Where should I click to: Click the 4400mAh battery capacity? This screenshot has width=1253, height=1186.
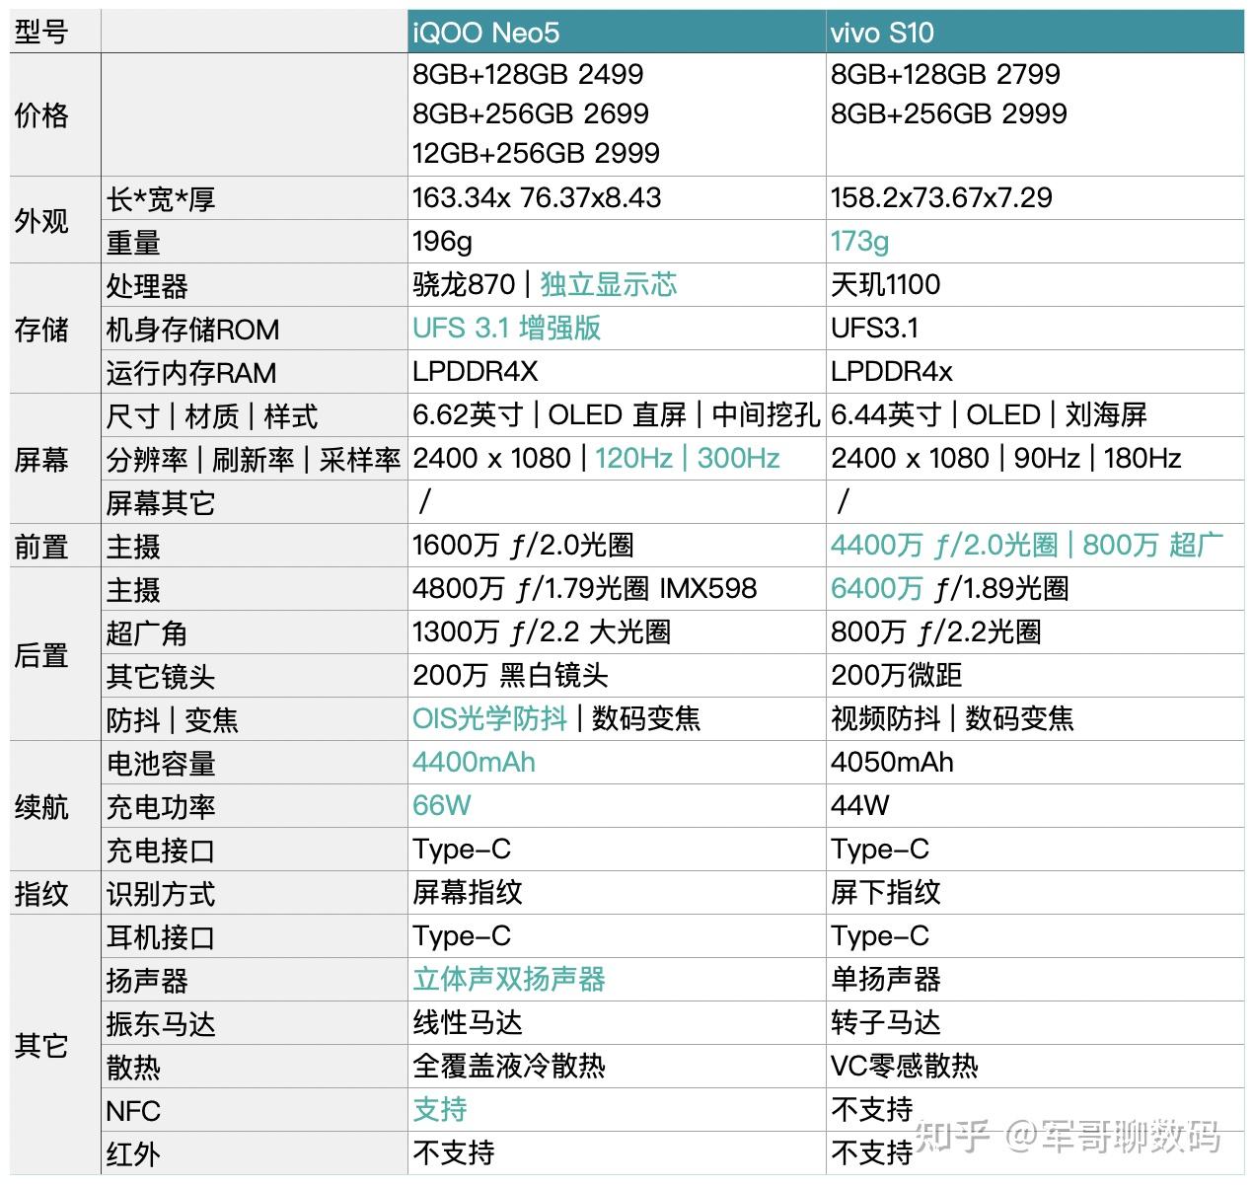click(x=473, y=762)
